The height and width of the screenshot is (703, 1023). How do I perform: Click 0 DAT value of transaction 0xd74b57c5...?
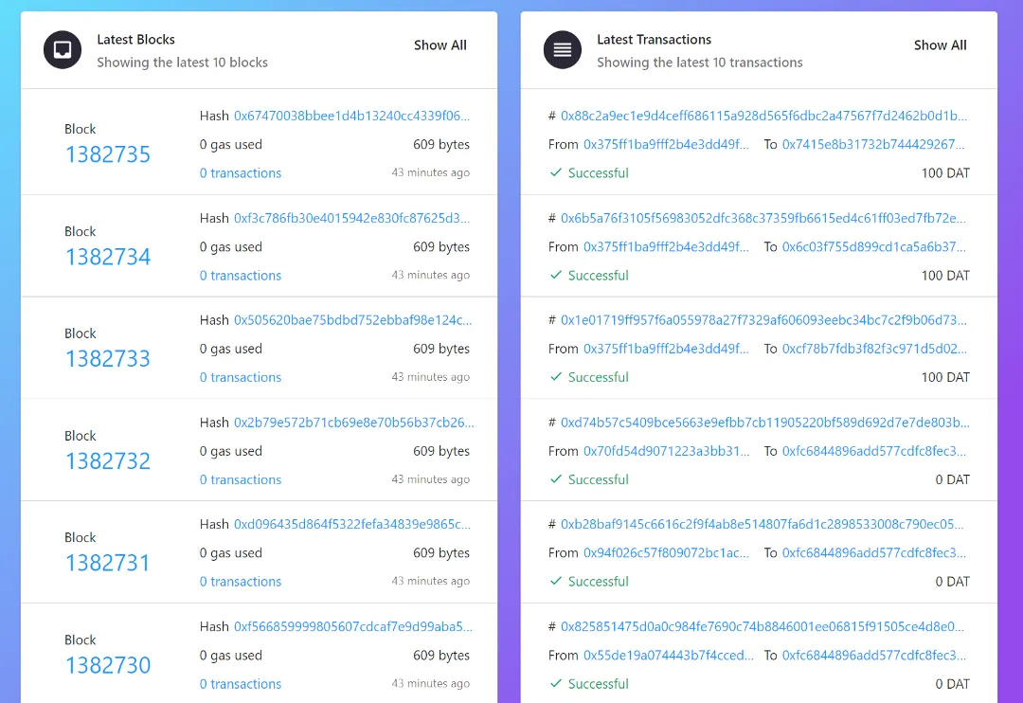[x=953, y=479]
